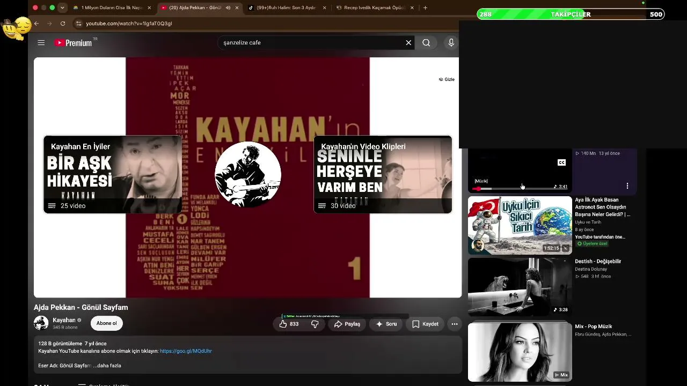Start voice search with microphone
The width and height of the screenshot is (687, 386).
click(x=451, y=43)
